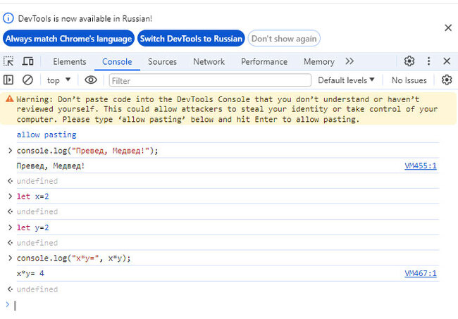Open the Sources tab
This screenshot has width=458, height=319.
point(162,61)
